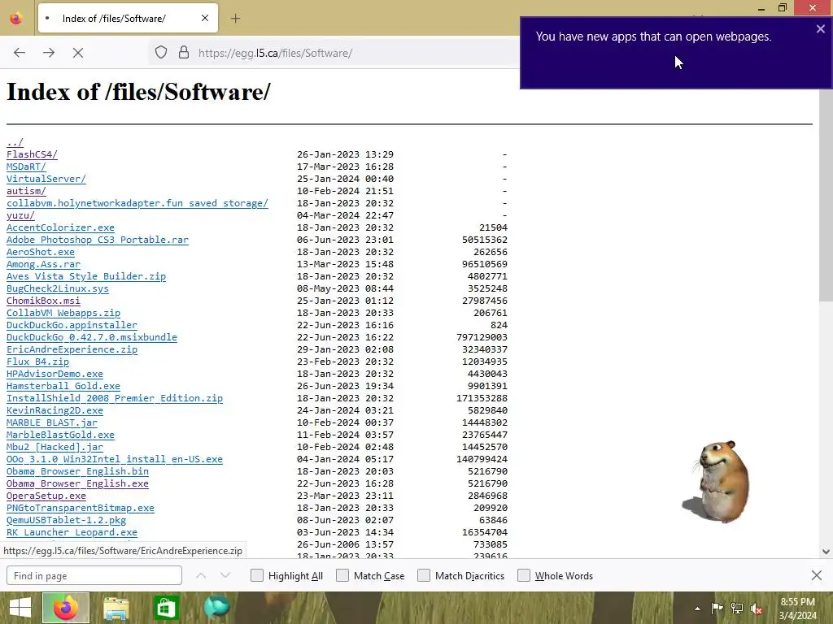Open the MSDaRT/ folder link
833x624 pixels.
pos(26,167)
